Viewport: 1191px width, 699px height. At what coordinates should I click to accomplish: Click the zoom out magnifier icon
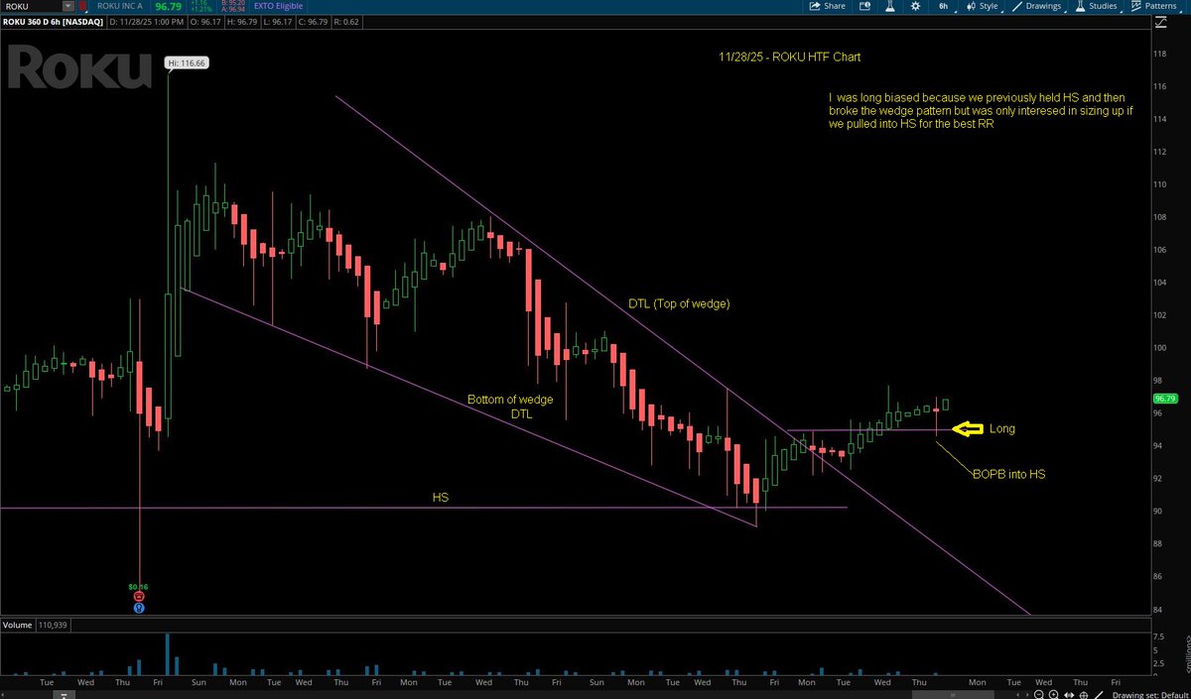[1039, 695]
